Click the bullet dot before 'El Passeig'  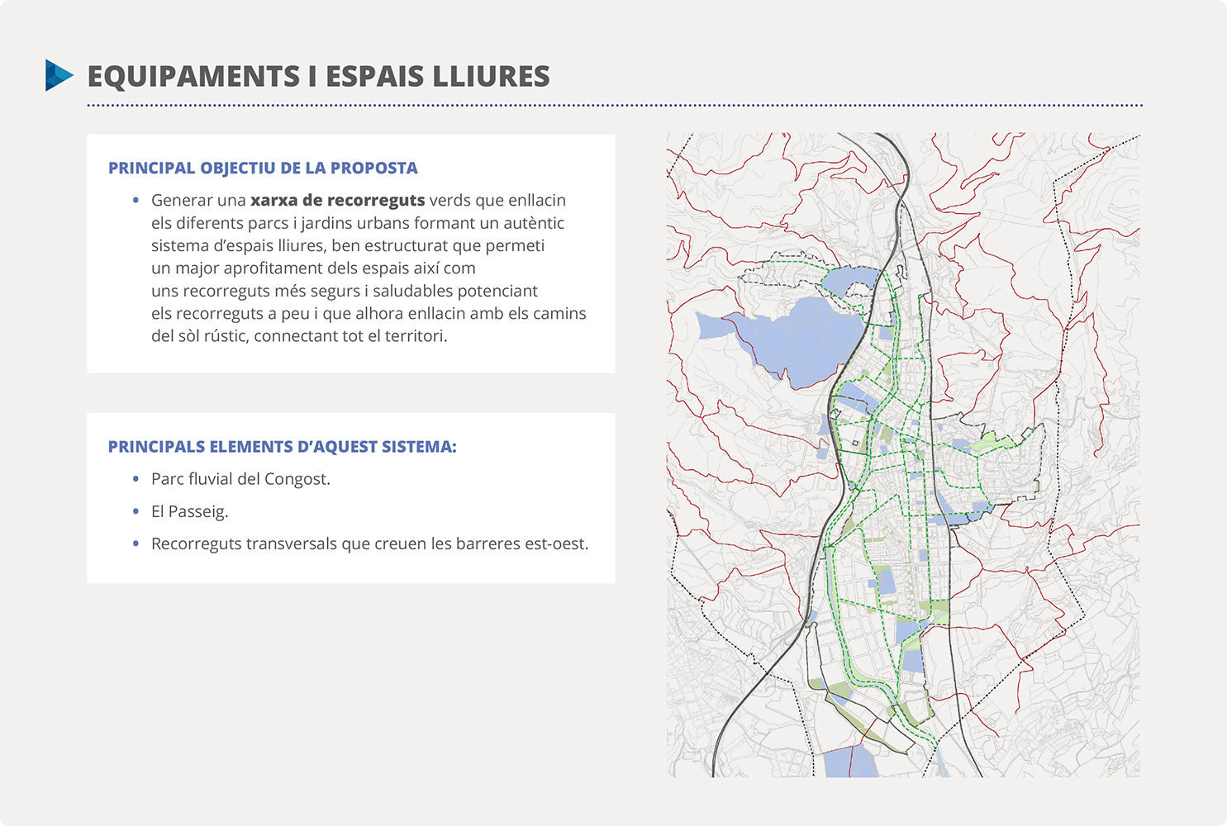(136, 511)
